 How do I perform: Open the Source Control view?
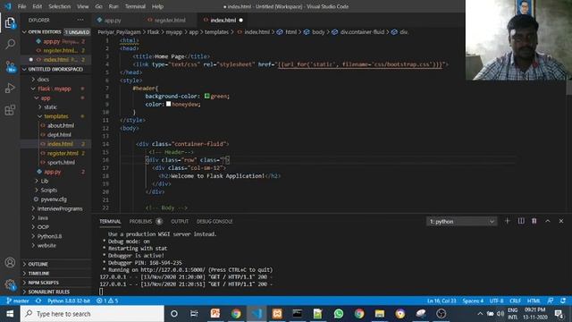click(10, 66)
